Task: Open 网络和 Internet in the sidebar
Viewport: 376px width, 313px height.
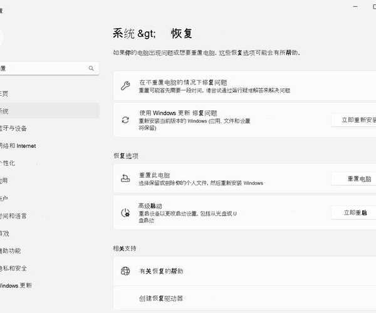Action: pyautogui.click(x=49, y=146)
